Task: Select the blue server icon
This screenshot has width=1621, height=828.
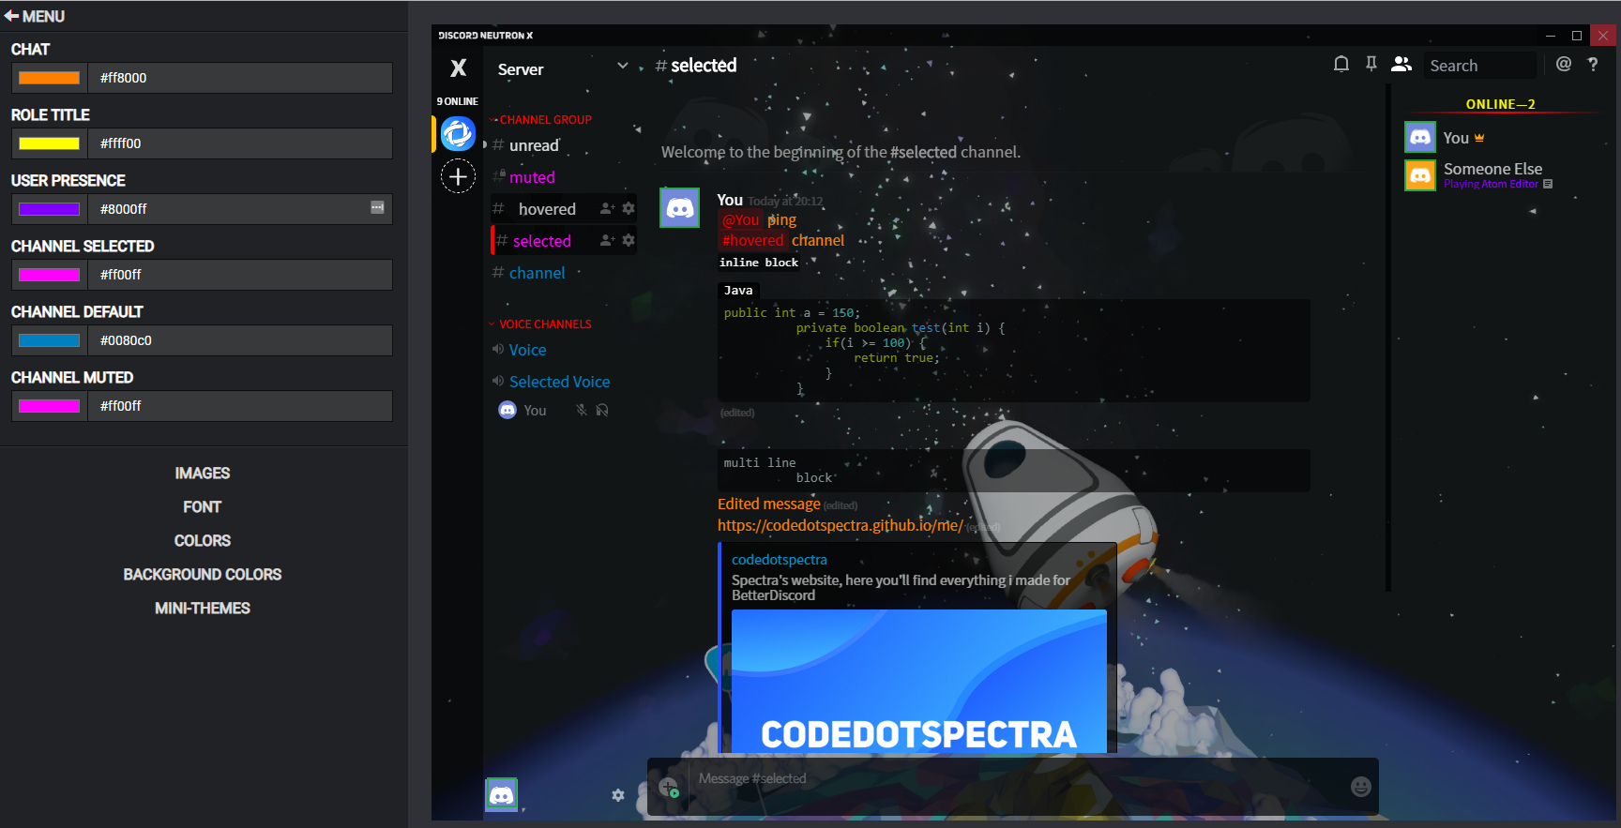Action: pyautogui.click(x=458, y=134)
